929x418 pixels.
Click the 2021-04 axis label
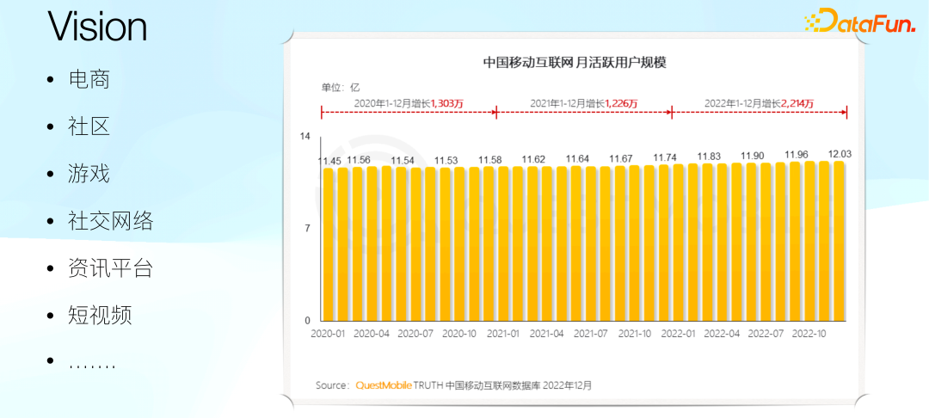(547, 334)
